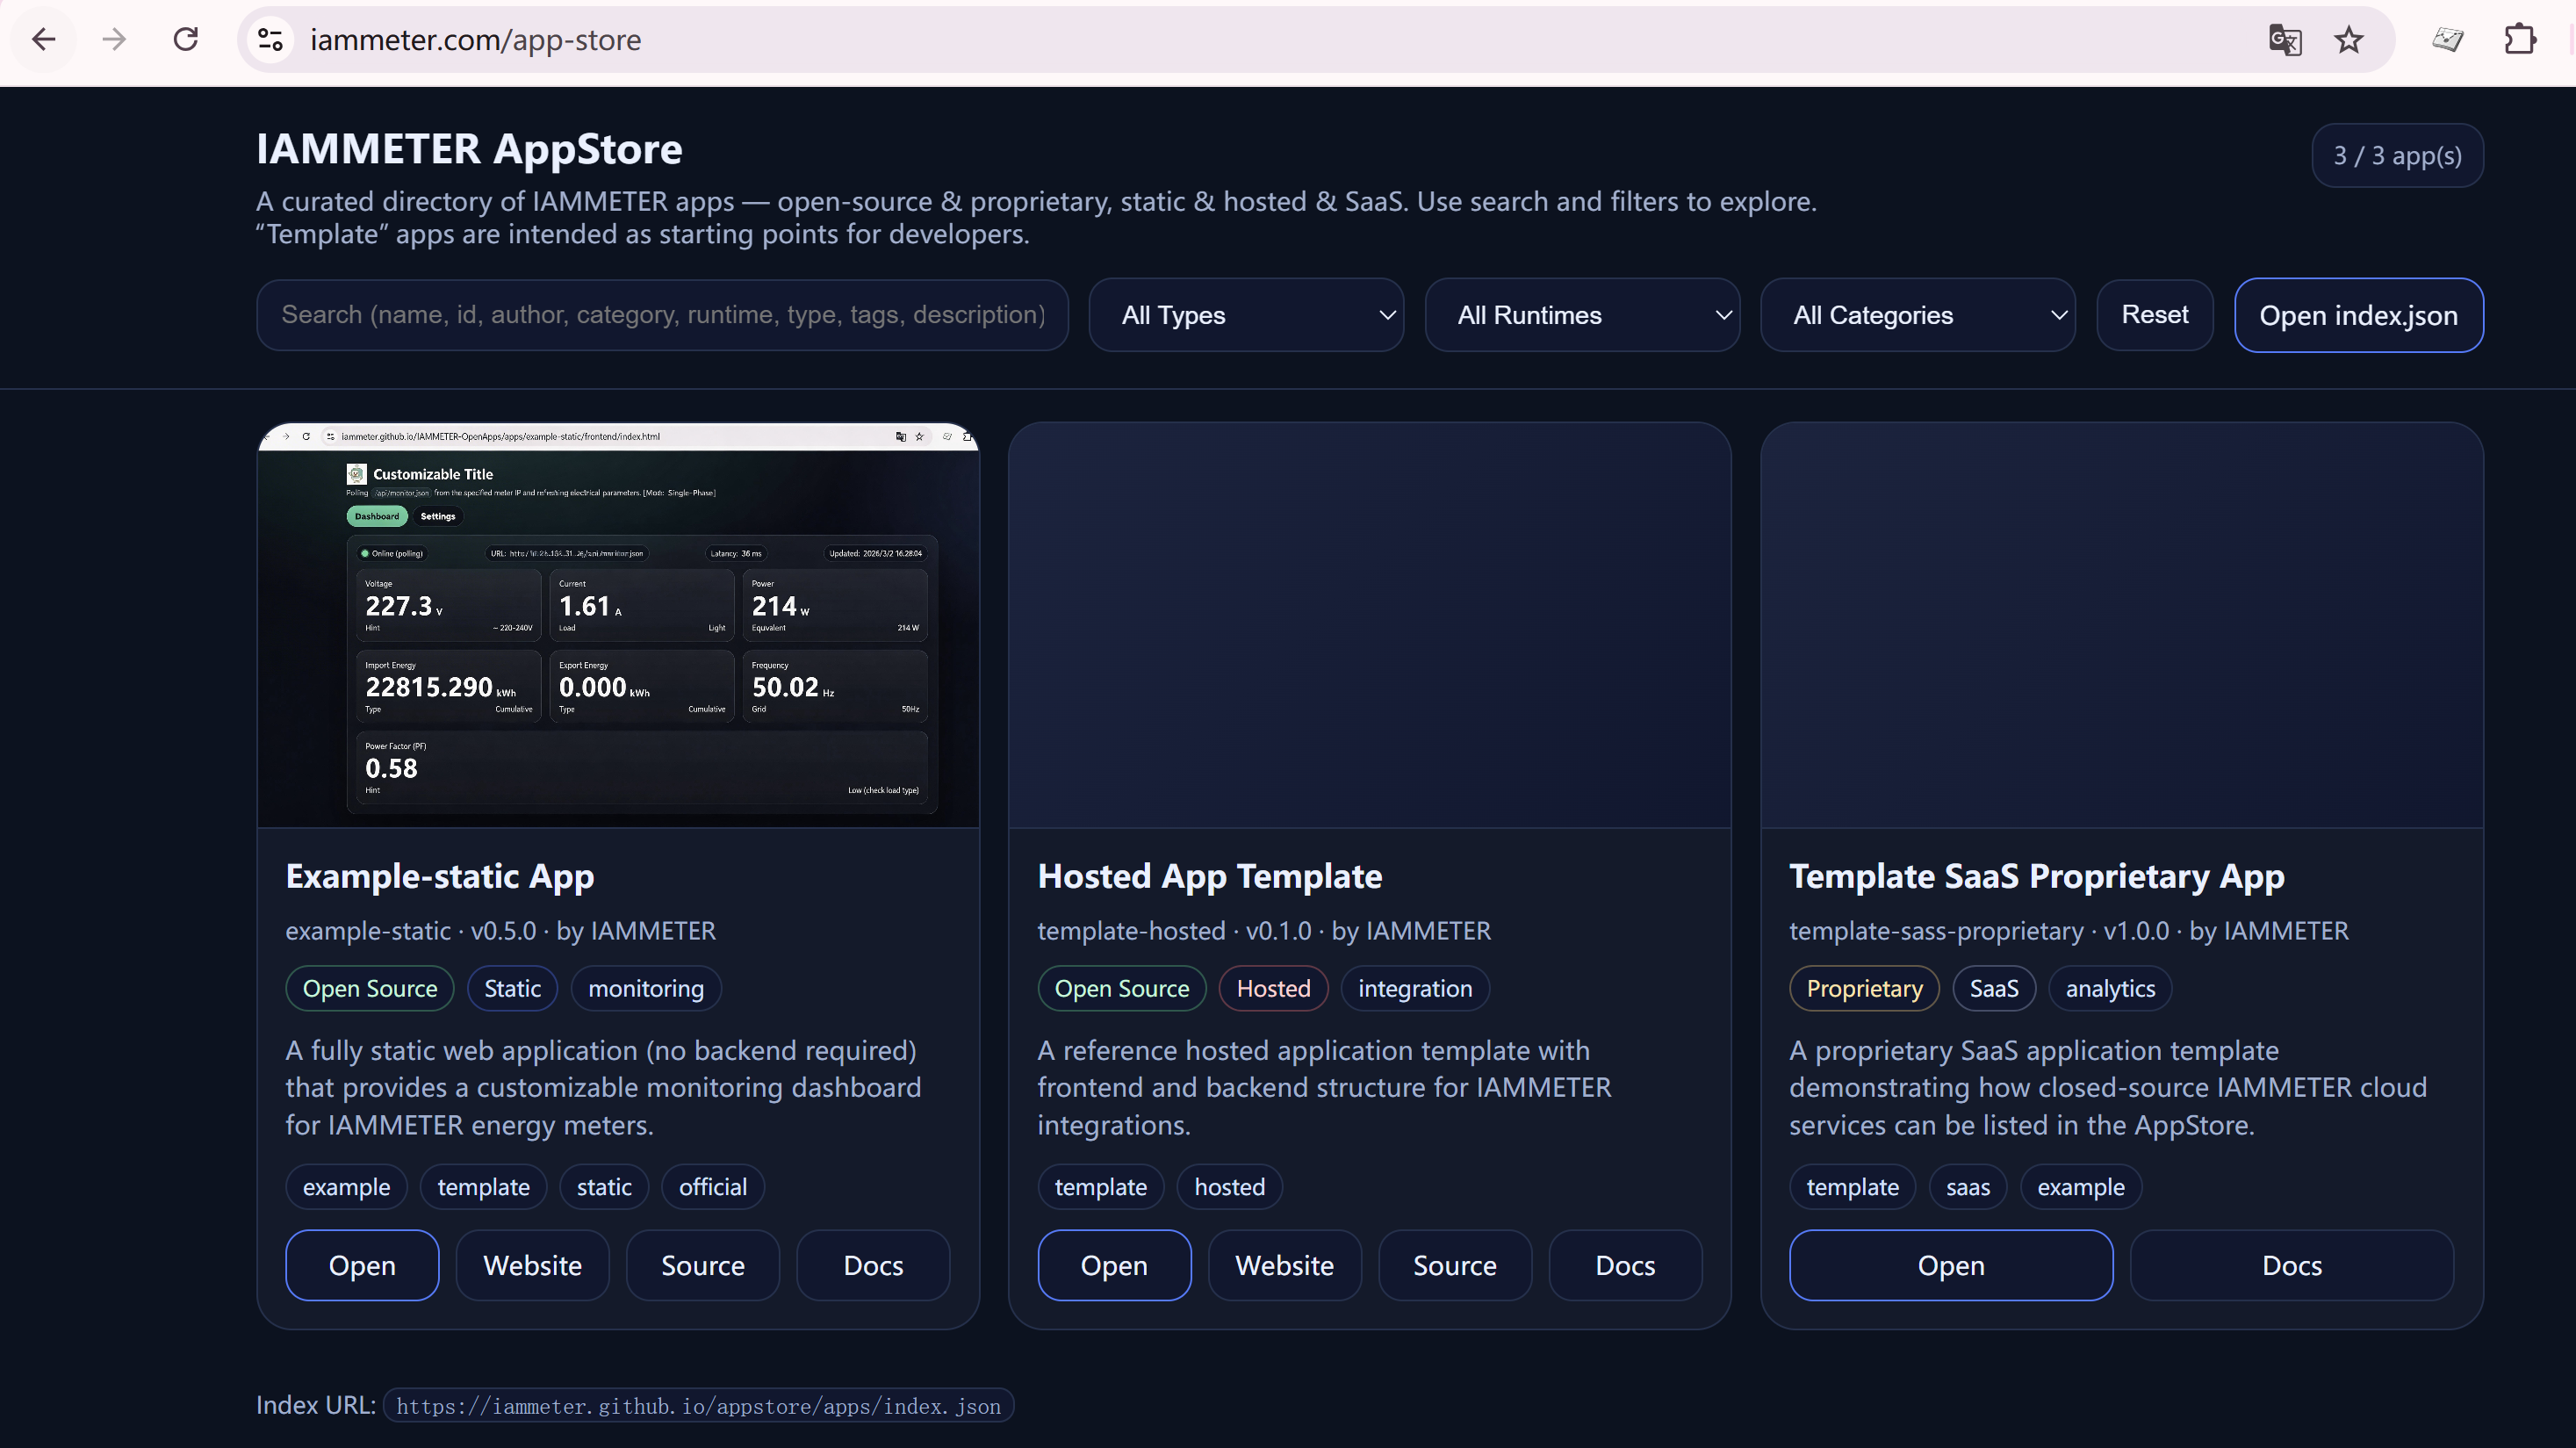This screenshot has height=1448, width=2576.
Task: Click the index.json URL link at bottom
Action: [698, 1406]
